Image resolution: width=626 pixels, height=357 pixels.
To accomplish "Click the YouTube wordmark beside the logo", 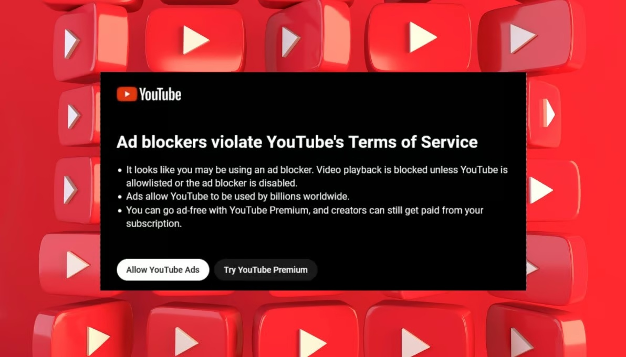I will (160, 94).
